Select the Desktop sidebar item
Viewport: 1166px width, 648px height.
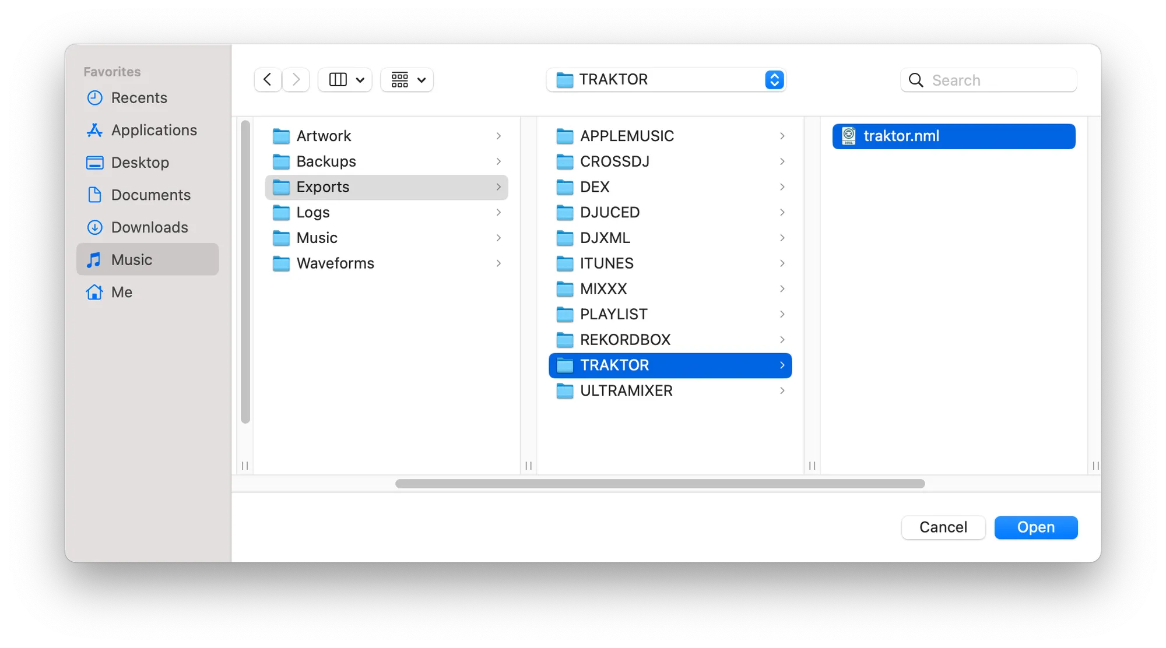[140, 163]
